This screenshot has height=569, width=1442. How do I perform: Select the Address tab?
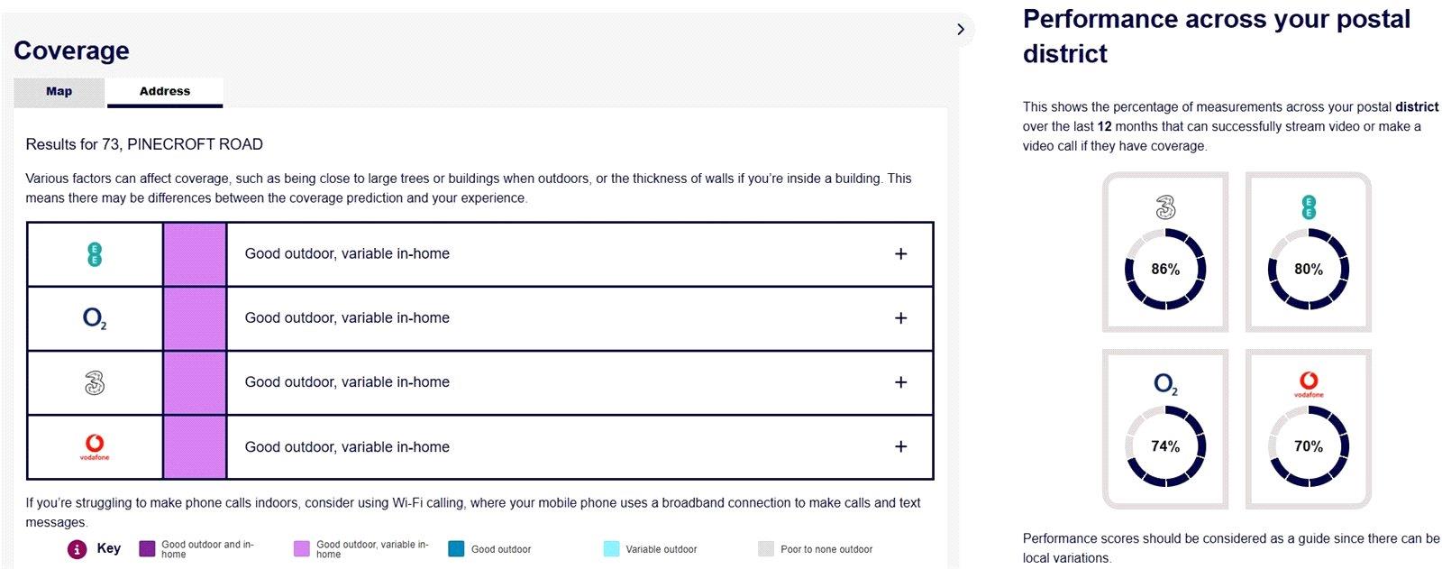click(165, 92)
